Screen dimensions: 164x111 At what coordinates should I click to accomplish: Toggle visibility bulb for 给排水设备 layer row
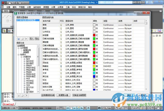61,87
